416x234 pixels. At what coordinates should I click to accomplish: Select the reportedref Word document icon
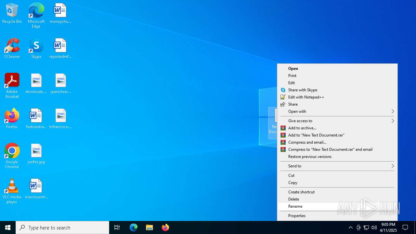[60, 49]
